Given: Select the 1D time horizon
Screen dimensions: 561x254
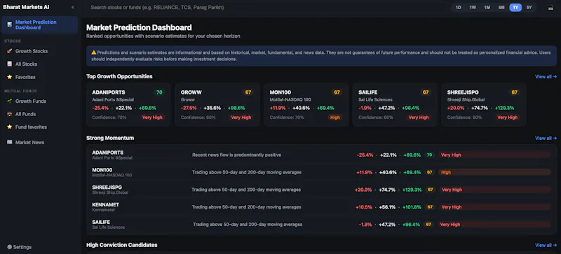Looking at the screenshot, I should tap(459, 8).
